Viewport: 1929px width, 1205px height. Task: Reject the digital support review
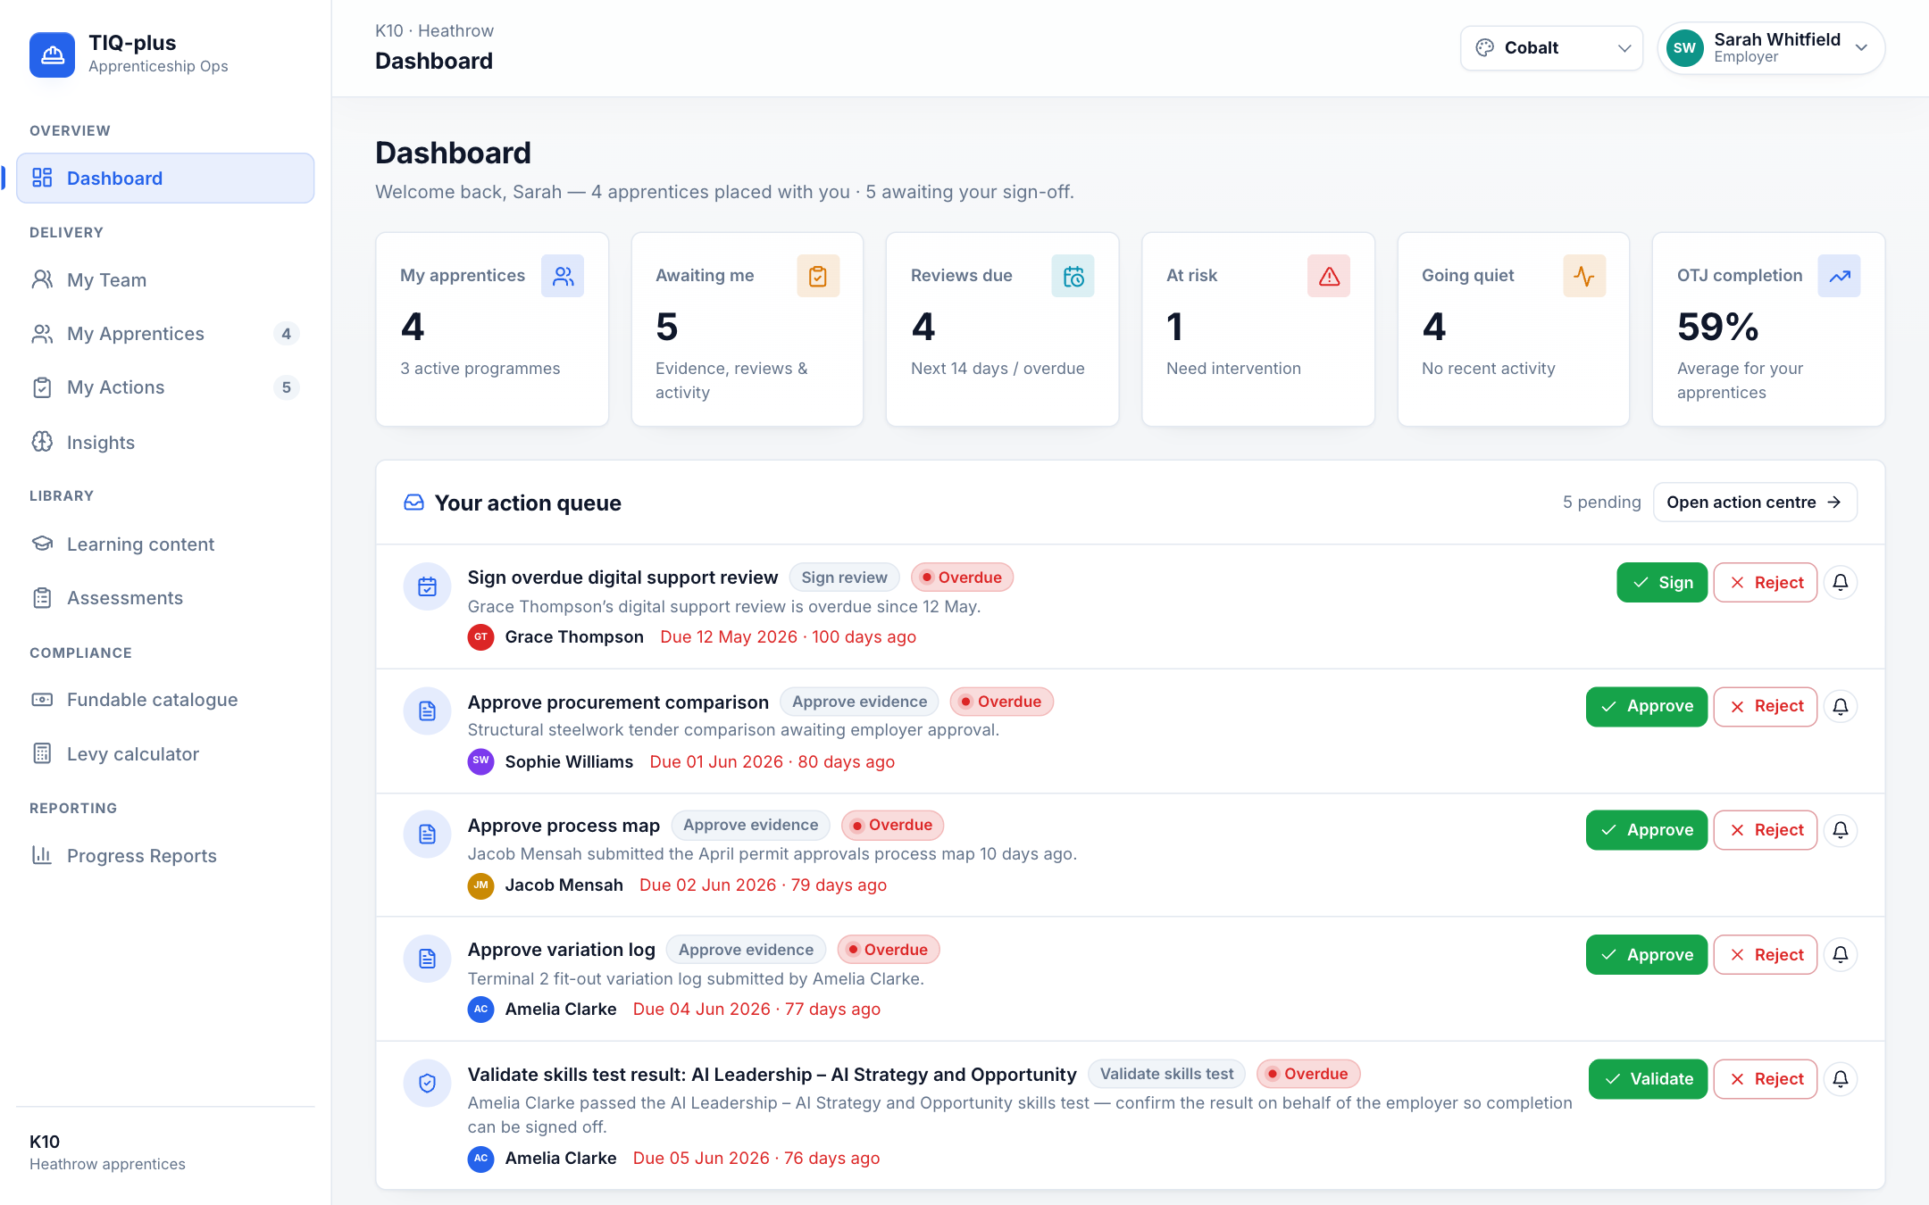tap(1766, 582)
